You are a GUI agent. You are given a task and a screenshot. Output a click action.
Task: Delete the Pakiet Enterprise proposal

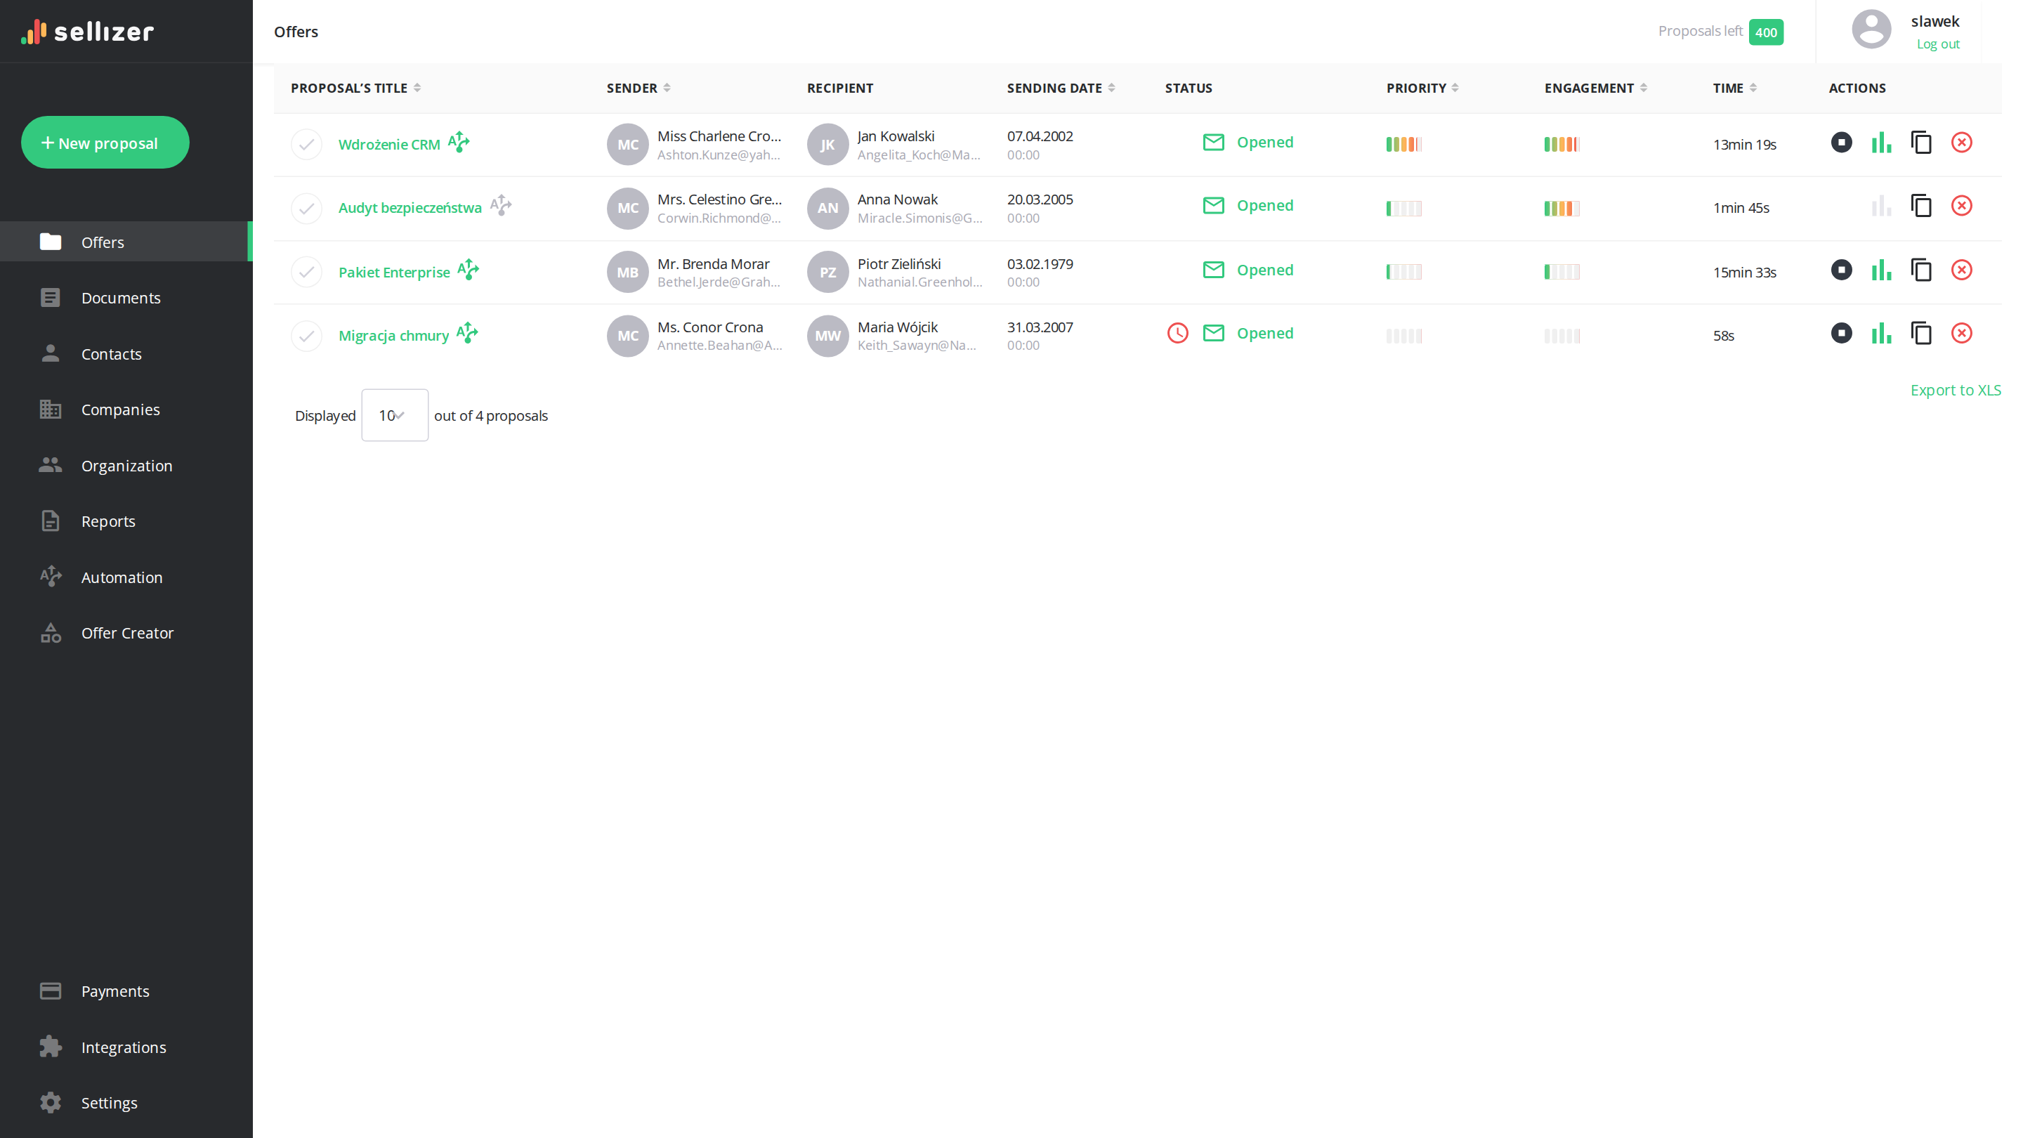(x=1961, y=270)
